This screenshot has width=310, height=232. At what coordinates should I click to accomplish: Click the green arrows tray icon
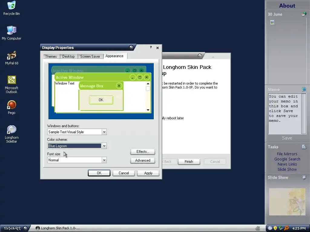click(x=281, y=228)
